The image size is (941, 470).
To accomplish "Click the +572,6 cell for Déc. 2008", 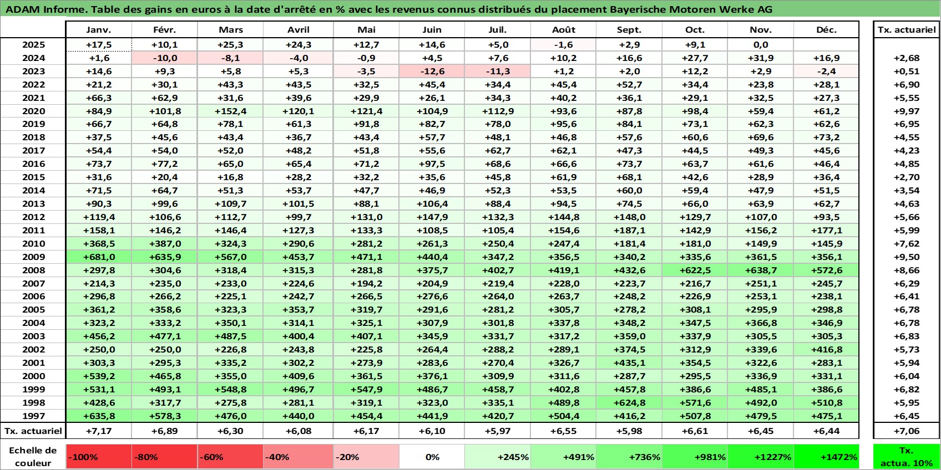I will (826, 270).
